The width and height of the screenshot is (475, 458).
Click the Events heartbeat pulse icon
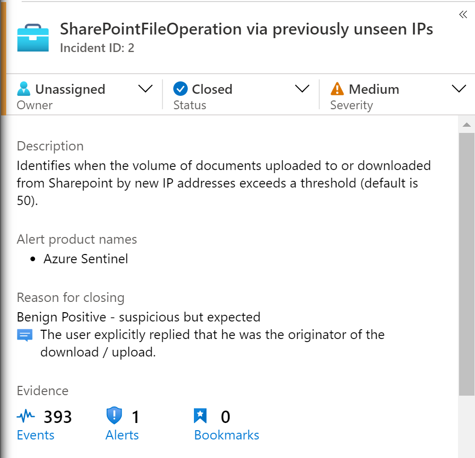click(26, 416)
